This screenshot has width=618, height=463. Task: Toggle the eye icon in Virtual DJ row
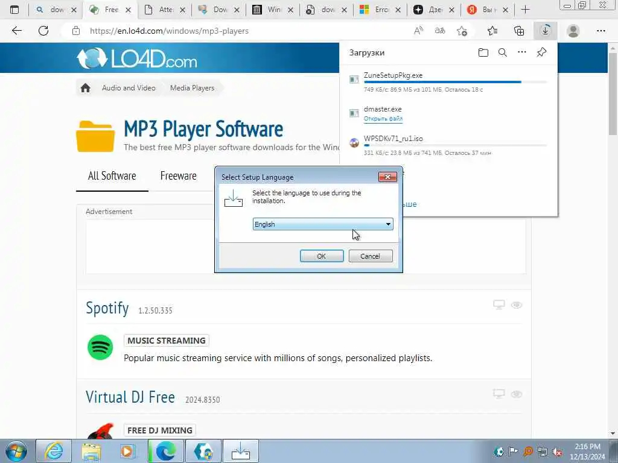[517, 394]
